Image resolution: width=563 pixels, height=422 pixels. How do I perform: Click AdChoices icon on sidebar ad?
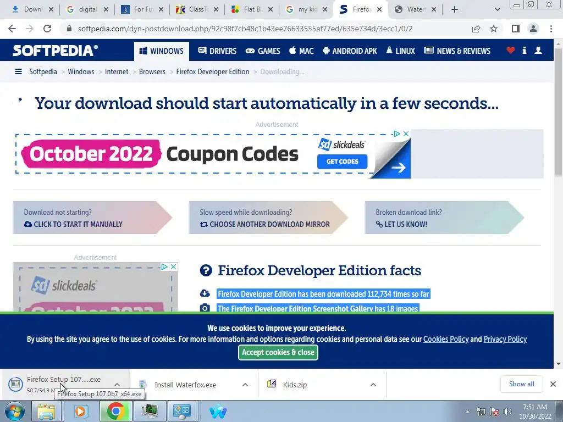164,267
